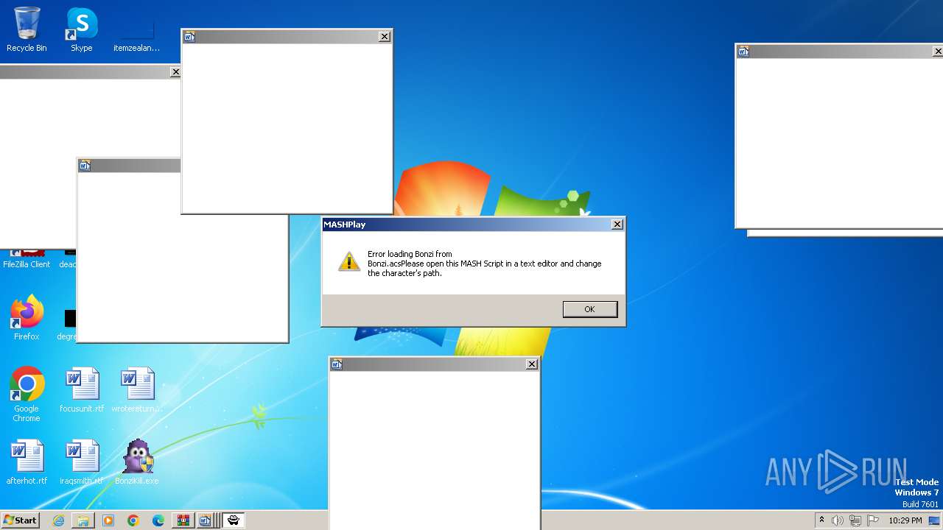The height and width of the screenshot is (530, 943).
Task: Click the warning icon in MASHPlay dialog
Action: pyautogui.click(x=349, y=261)
